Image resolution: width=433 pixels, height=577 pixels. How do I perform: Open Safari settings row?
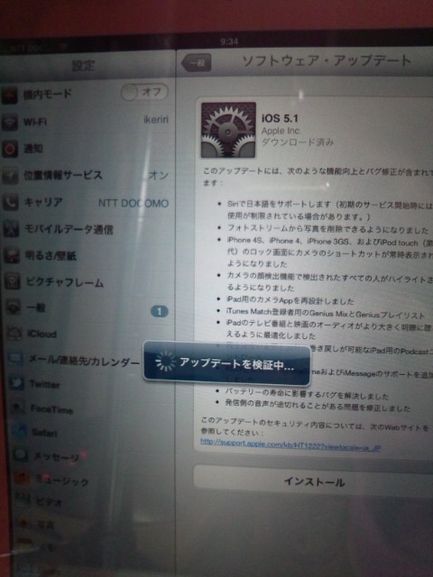88,433
